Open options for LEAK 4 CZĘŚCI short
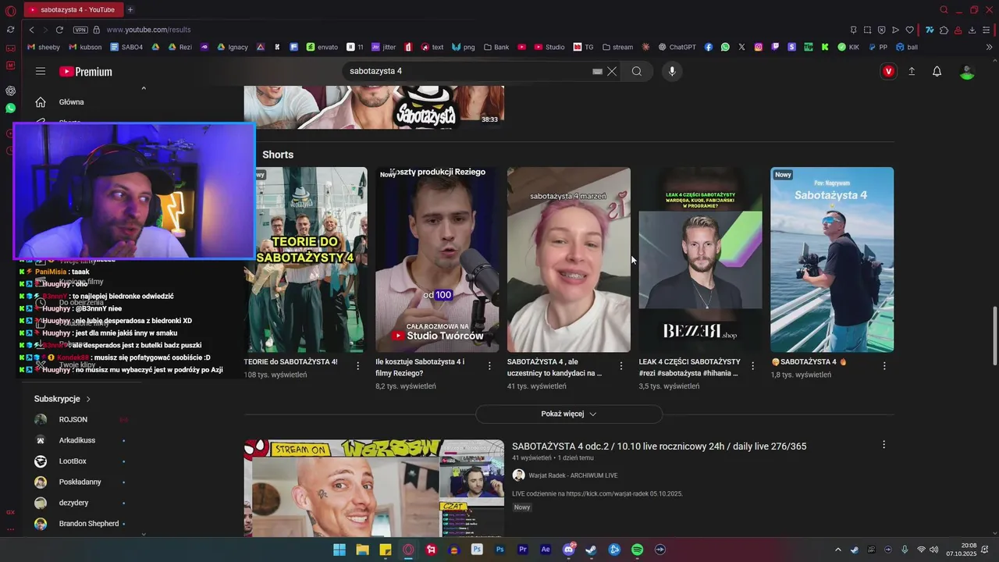 pos(753,365)
